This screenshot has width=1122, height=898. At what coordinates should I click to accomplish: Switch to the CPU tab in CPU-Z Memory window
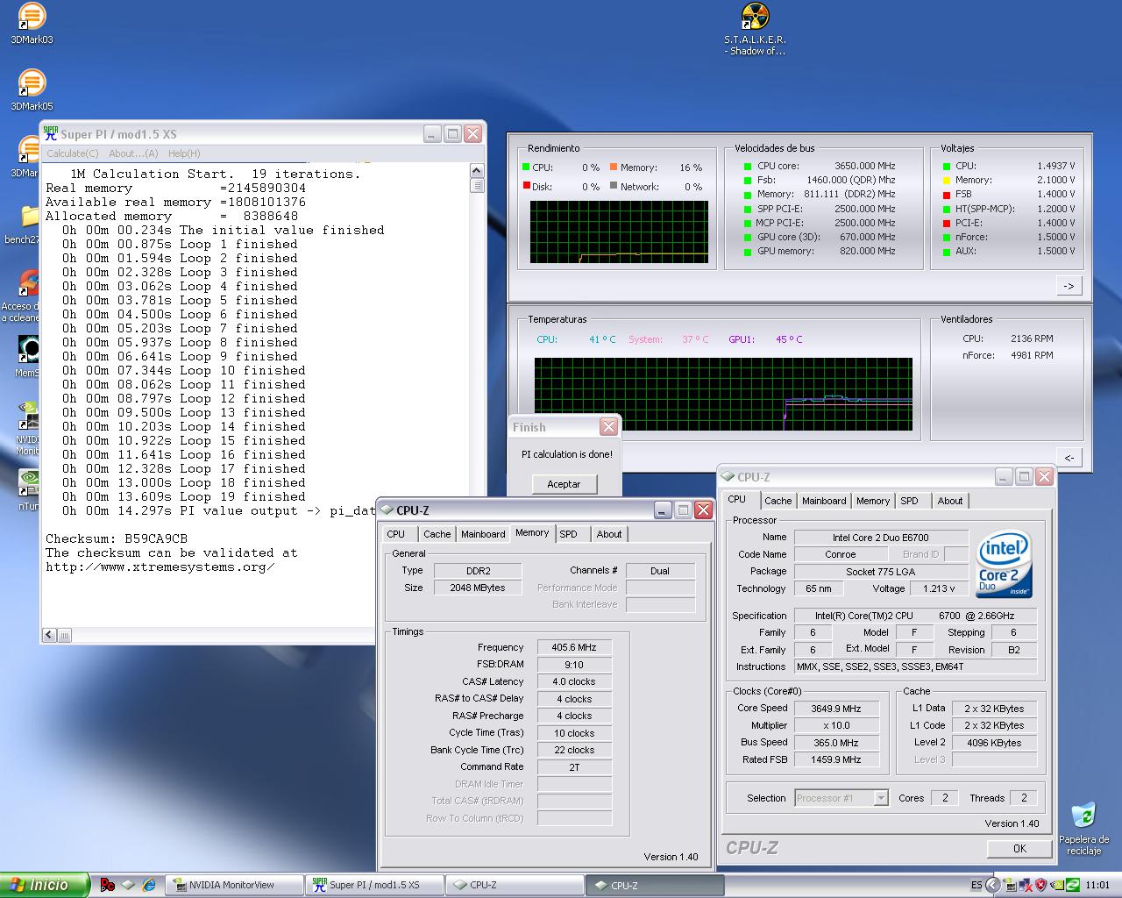[396, 534]
